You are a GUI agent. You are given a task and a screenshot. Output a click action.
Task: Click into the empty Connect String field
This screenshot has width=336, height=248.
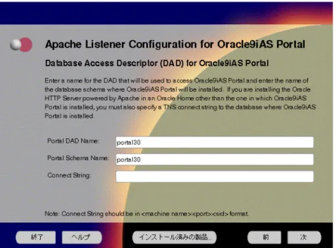(215, 176)
